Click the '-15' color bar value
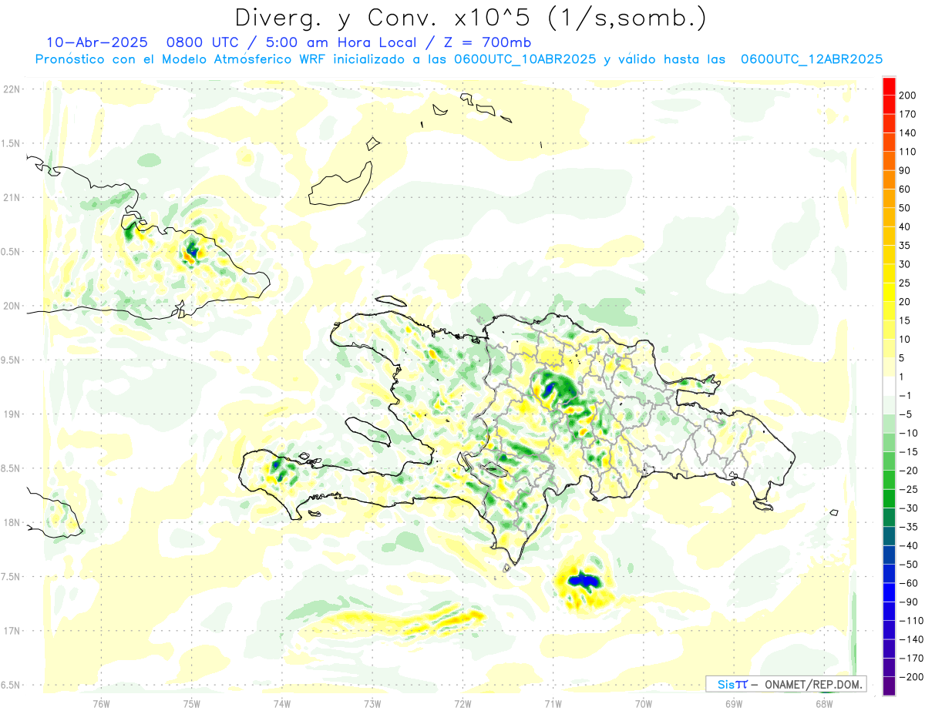The width and height of the screenshot is (925, 714). [908, 452]
